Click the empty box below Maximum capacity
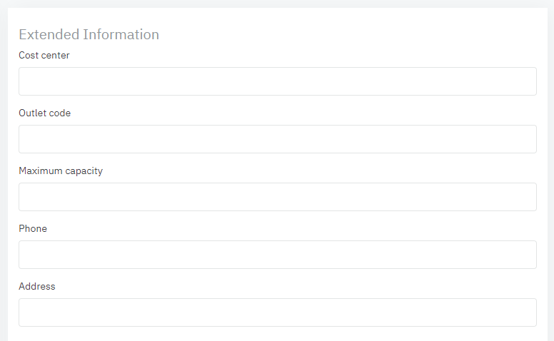The width and height of the screenshot is (554, 341). pos(277,197)
